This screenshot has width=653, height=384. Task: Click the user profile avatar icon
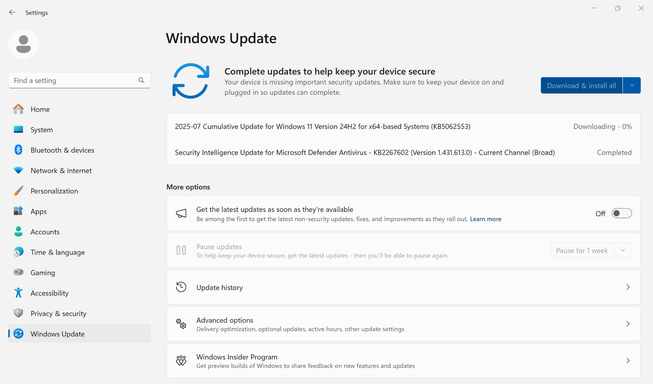click(23, 44)
